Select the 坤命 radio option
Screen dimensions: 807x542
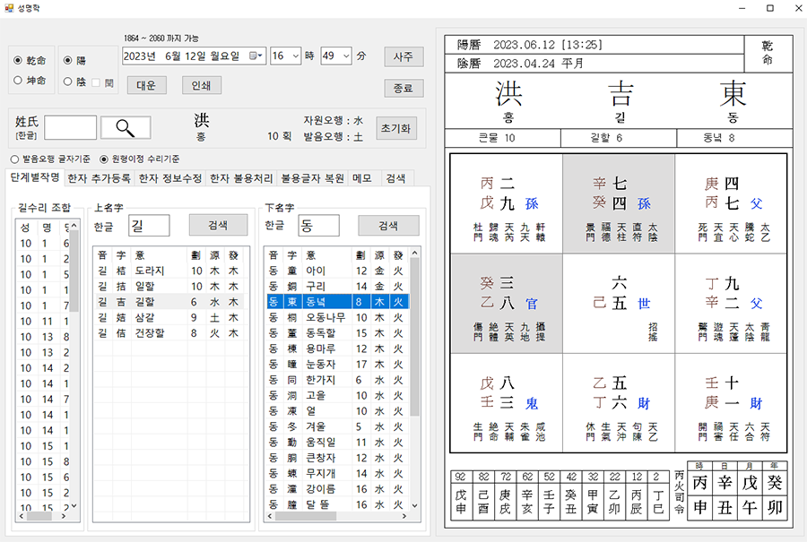click(19, 81)
